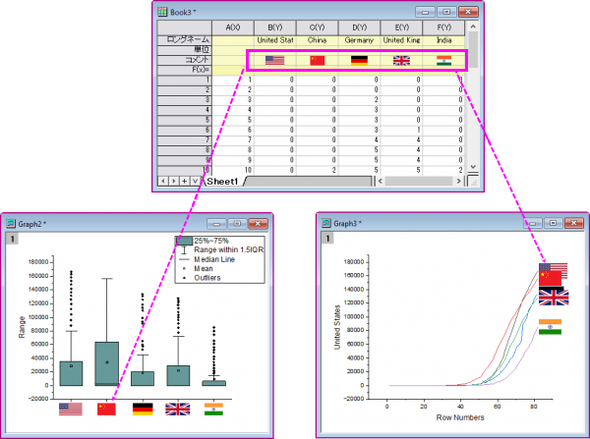Click the Row Numbers axis title

(460, 417)
